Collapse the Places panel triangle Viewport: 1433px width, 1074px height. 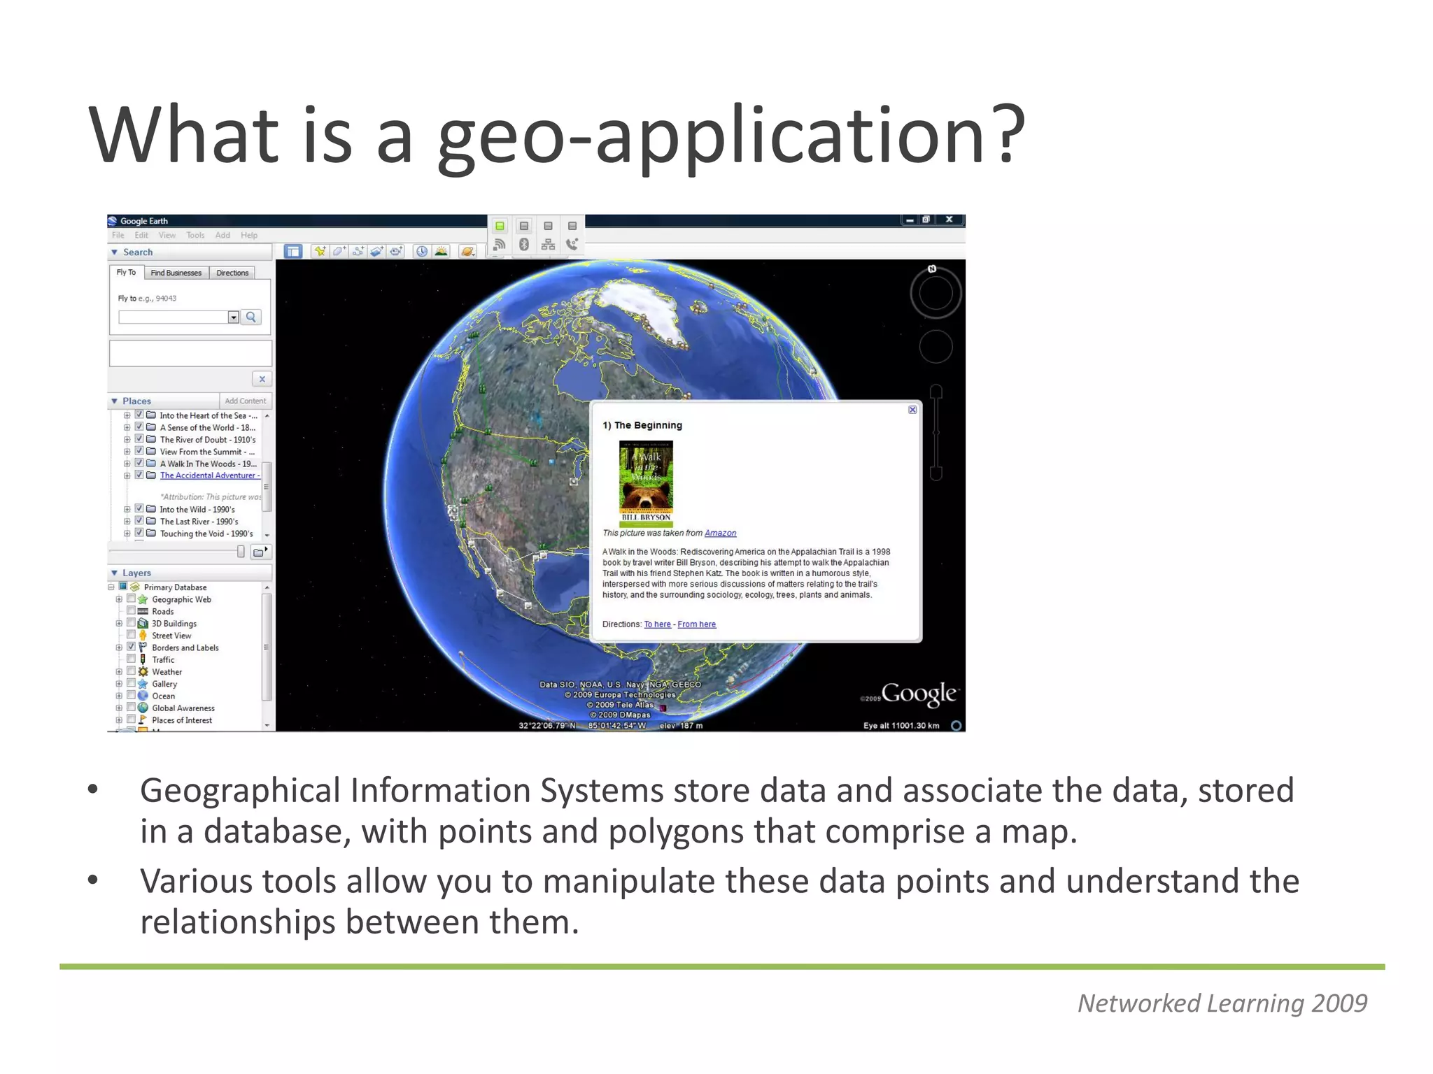114,401
